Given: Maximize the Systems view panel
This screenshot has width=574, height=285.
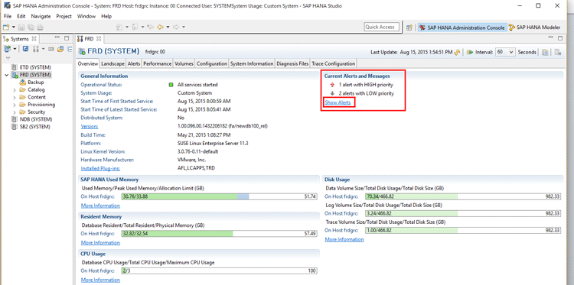Looking at the screenshot, I should click(x=67, y=38).
